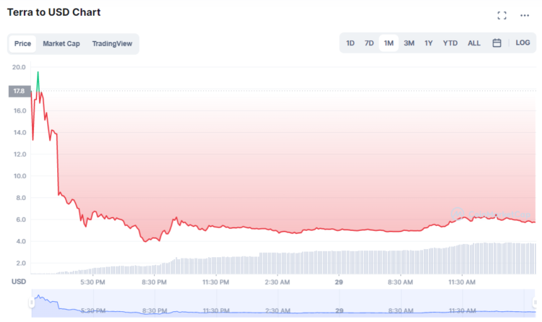The height and width of the screenshot is (322, 542).
Task: Toggle LOG scale on chart
Action: click(x=522, y=43)
